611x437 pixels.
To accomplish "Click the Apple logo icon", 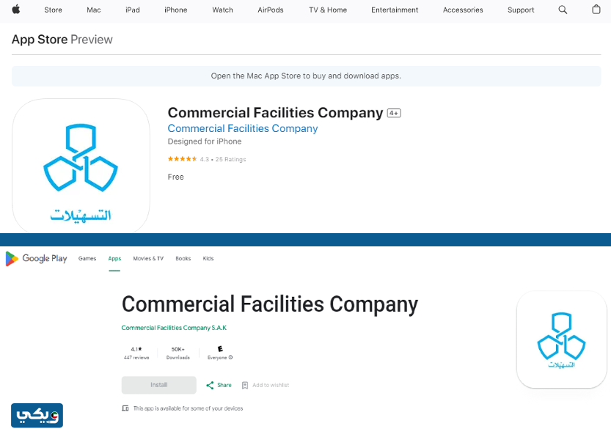I will [x=15, y=10].
